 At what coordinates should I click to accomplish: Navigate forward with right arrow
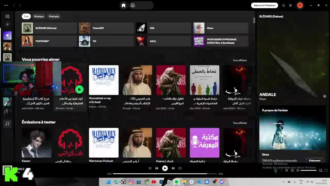(20, 5)
